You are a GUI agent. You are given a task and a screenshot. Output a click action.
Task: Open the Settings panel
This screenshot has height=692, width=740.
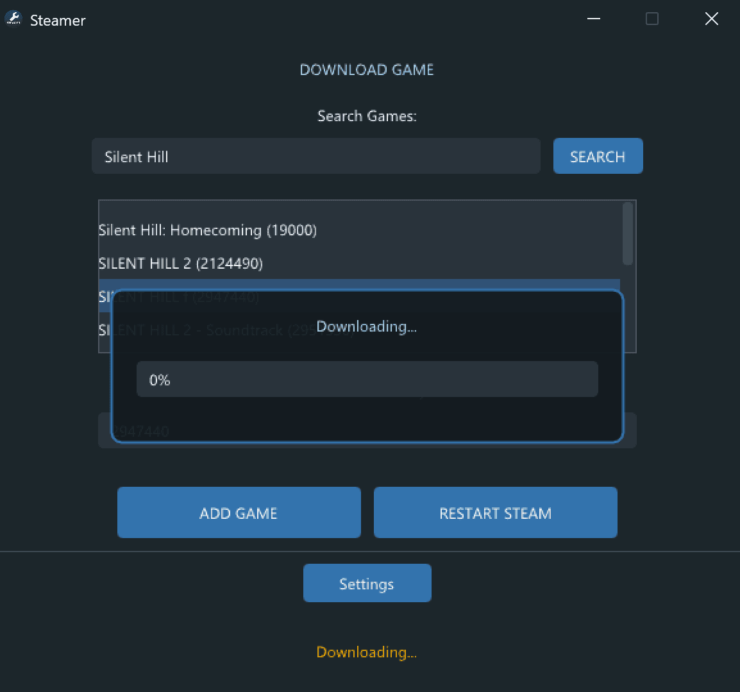pyautogui.click(x=367, y=583)
